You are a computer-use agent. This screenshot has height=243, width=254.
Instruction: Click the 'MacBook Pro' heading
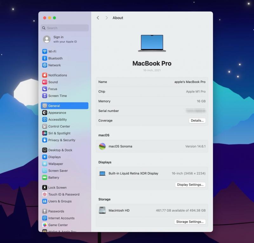(x=152, y=63)
